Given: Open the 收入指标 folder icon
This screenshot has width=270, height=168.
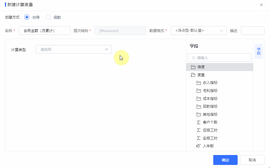Looking at the screenshot, I should (x=198, y=83).
